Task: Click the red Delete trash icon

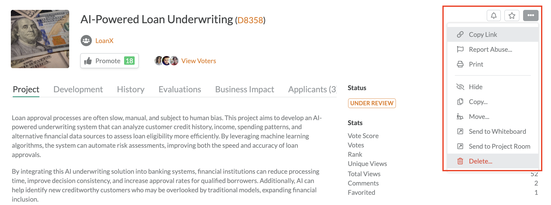Action: (x=460, y=161)
